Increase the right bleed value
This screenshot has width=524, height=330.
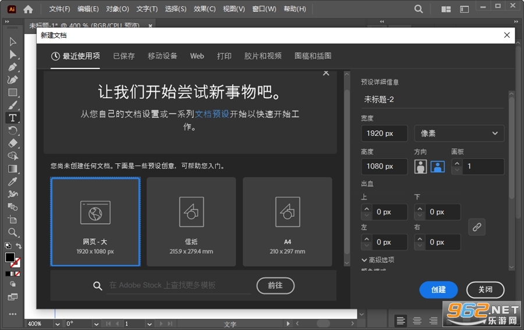coord(420,239)
